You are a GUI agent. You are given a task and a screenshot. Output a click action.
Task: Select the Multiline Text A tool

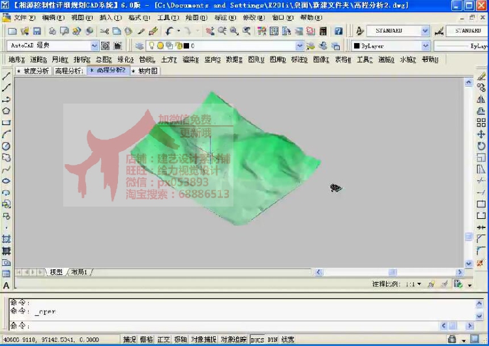click(7, 285)
